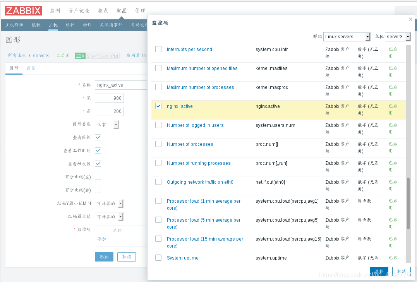417x282 pixels.
Task: Click the ZBX availability badge
Action: (80, 56)
